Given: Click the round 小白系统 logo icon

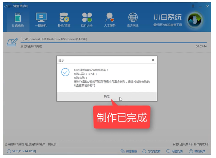Looking at the screenshot, I should point(195,20).
